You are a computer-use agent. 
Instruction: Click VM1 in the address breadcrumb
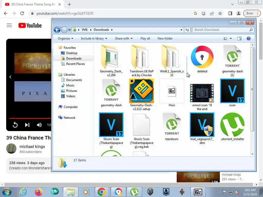[x=84, y=30]
